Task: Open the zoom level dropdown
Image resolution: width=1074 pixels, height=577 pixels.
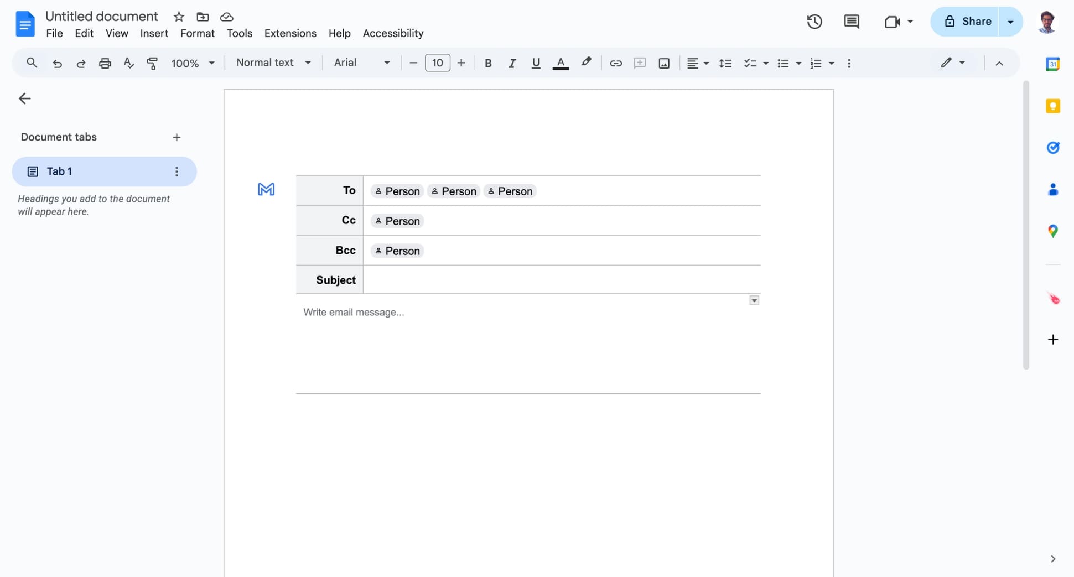Action: (x=192, y=63)
